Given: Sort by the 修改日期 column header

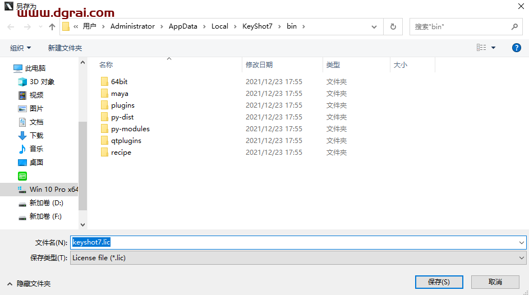Looking at the screenshot, I should [x=259, y=64].
